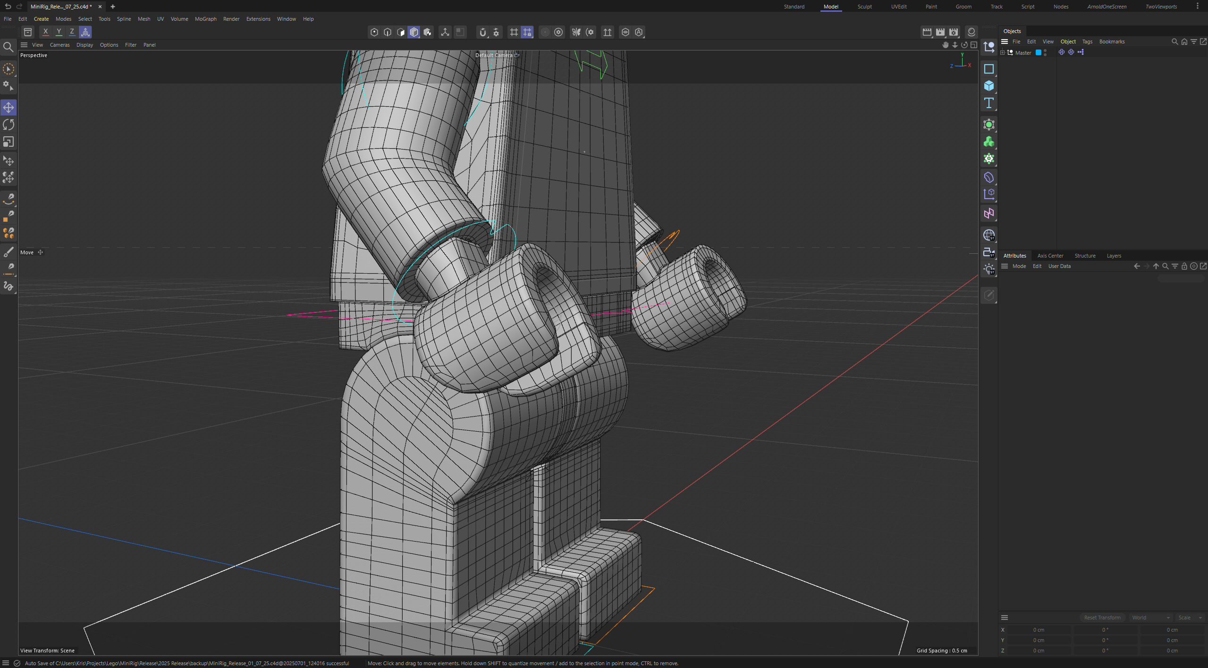Activate the Live Selection tool
1208x668 pixels.
coord(8,69)
